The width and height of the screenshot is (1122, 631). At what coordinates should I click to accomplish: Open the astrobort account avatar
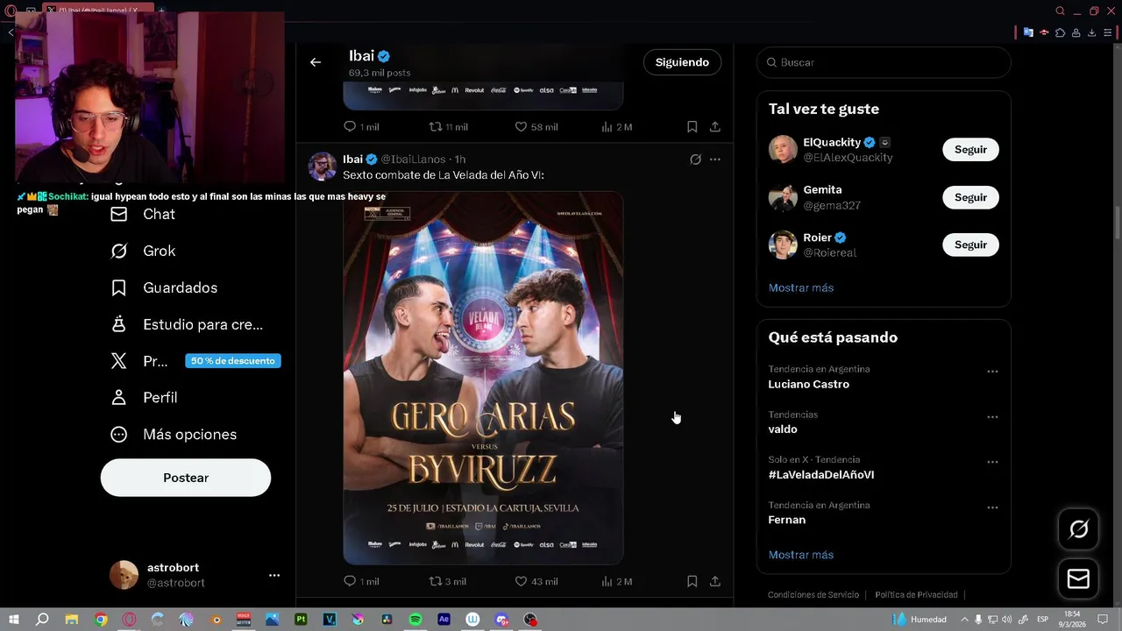124,575
